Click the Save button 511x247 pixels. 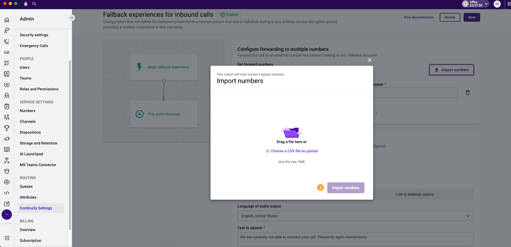pos(471,17)
